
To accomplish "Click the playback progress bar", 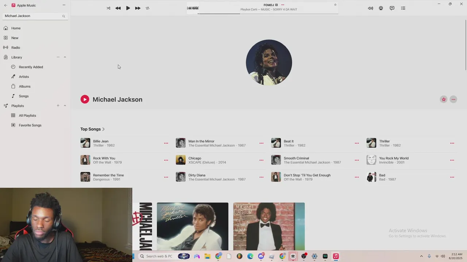I will pyautogui.click(x=268, y=13).
